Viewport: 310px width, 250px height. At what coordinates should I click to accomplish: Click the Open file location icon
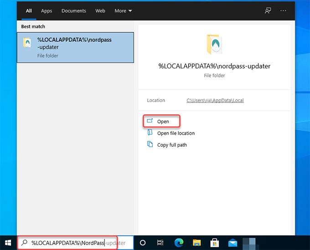150,132
